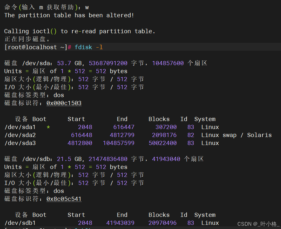Click sdb1 blocks value 20970496
The image size is (281, 229).
[163, 223]
